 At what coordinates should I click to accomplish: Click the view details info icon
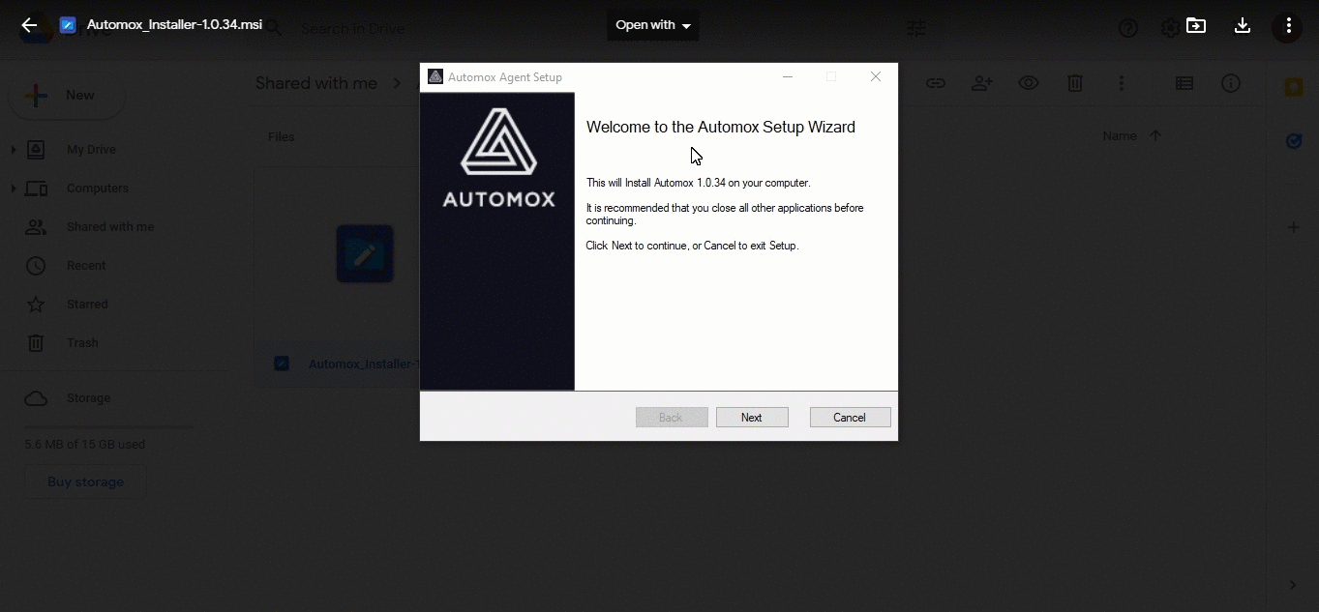pos(1231,84)
